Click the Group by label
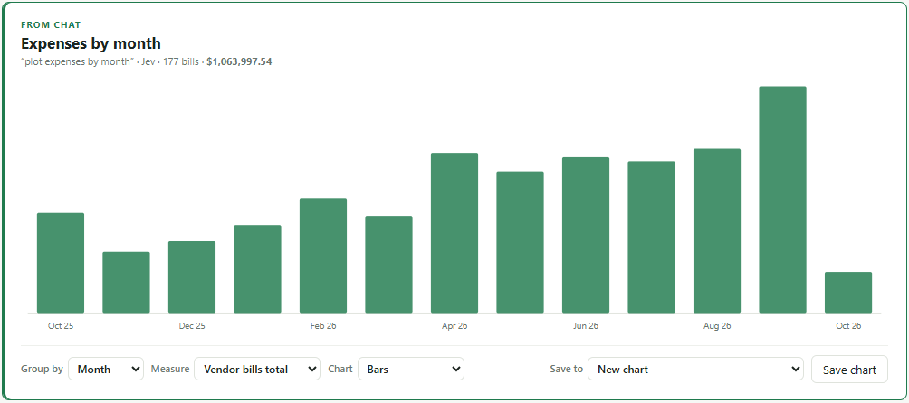This screenshot has width=909, height=403. pos(42,369)
